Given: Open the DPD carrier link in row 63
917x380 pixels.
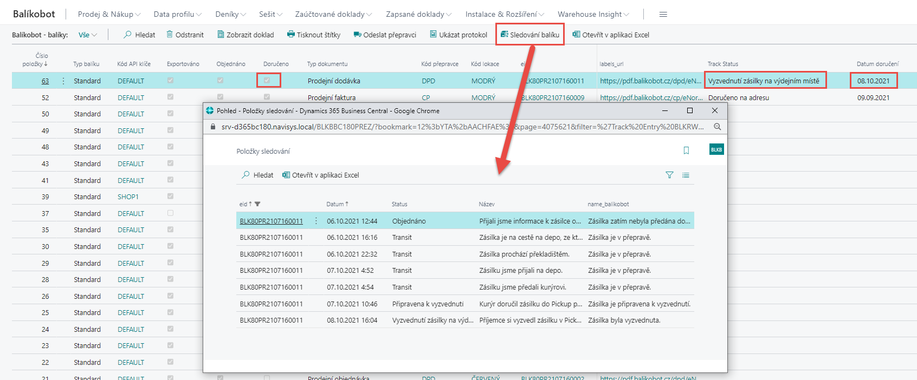Looking at the screenshot, I should [x=428, y=81].
